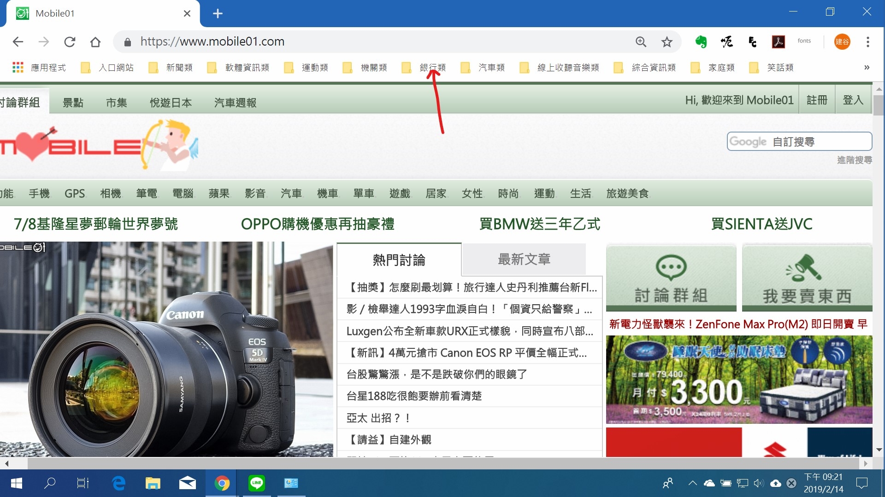Image resolution: width=885 pixels, height=497 pixels.
Task: Open the 線上收聽音樂類 bookmark folder
Action: click(x=559, y=68)
